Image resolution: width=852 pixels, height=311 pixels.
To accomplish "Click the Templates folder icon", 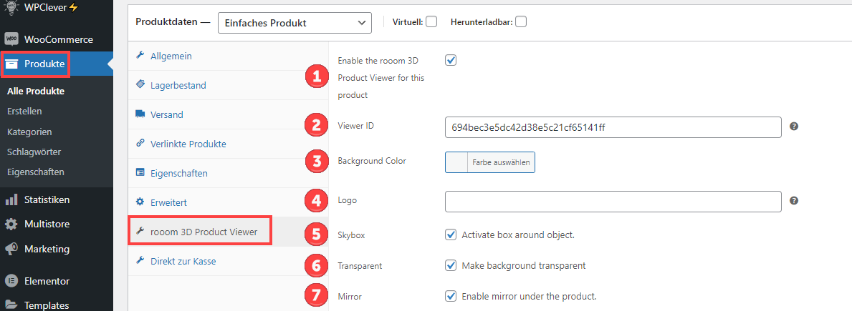I will [11, 305].
